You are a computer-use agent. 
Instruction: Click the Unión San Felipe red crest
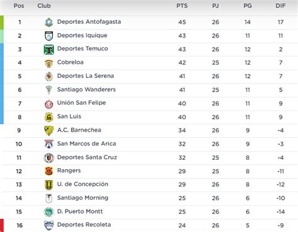click(x=49, y=104)
